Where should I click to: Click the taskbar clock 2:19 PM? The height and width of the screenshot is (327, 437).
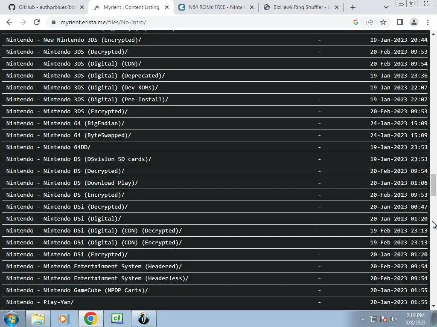[x=415, y=319]
